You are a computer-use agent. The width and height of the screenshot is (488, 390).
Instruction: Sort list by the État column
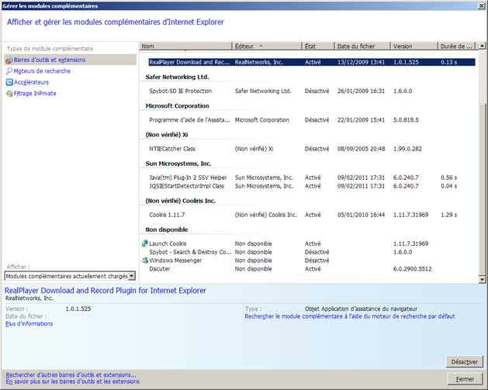point(317,47)
